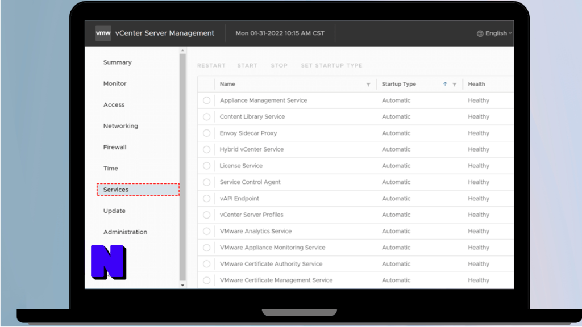This screenshot has height=327, width=582.
Task: Select VMware Certificate Authority Service radio
Action: [x=207, y=264]
